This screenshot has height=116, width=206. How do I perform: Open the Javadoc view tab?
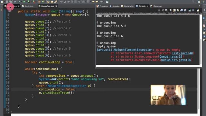point(116,6)
